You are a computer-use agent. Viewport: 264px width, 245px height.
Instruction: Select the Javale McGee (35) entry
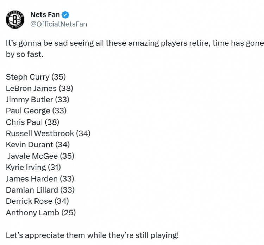click(x=41, y=156)
